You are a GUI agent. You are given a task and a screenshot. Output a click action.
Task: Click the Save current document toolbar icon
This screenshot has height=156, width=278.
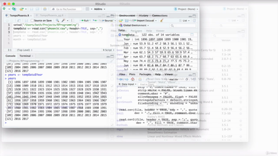tap(32, 9)
